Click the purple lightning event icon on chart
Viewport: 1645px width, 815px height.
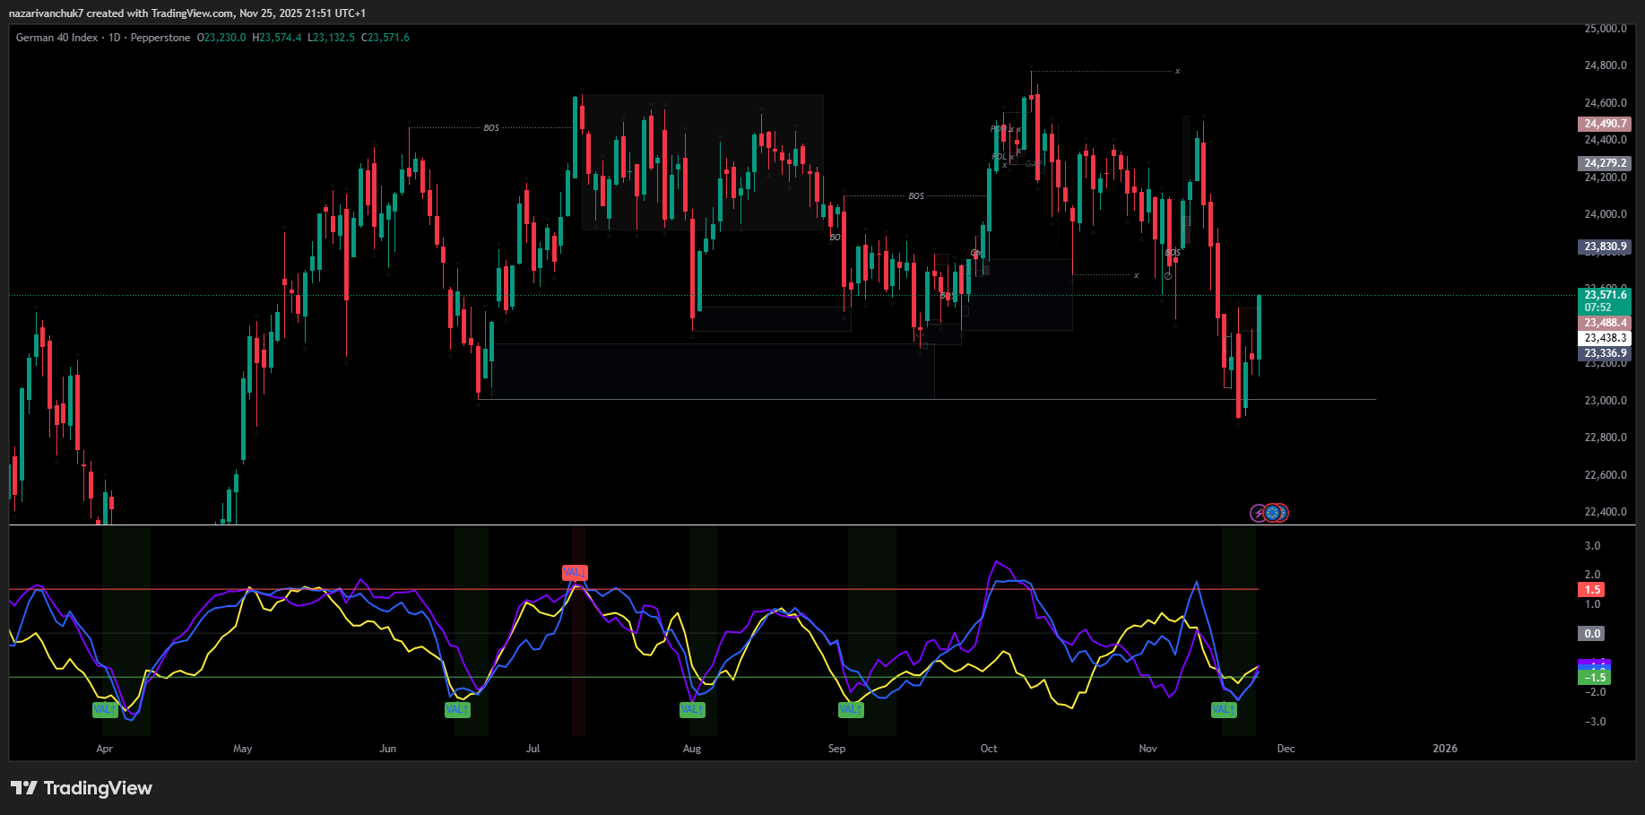(1257, 513)
